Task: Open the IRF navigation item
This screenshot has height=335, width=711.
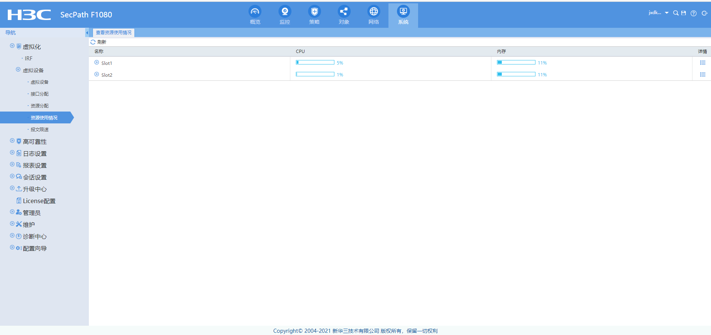Action: point(29,59)
